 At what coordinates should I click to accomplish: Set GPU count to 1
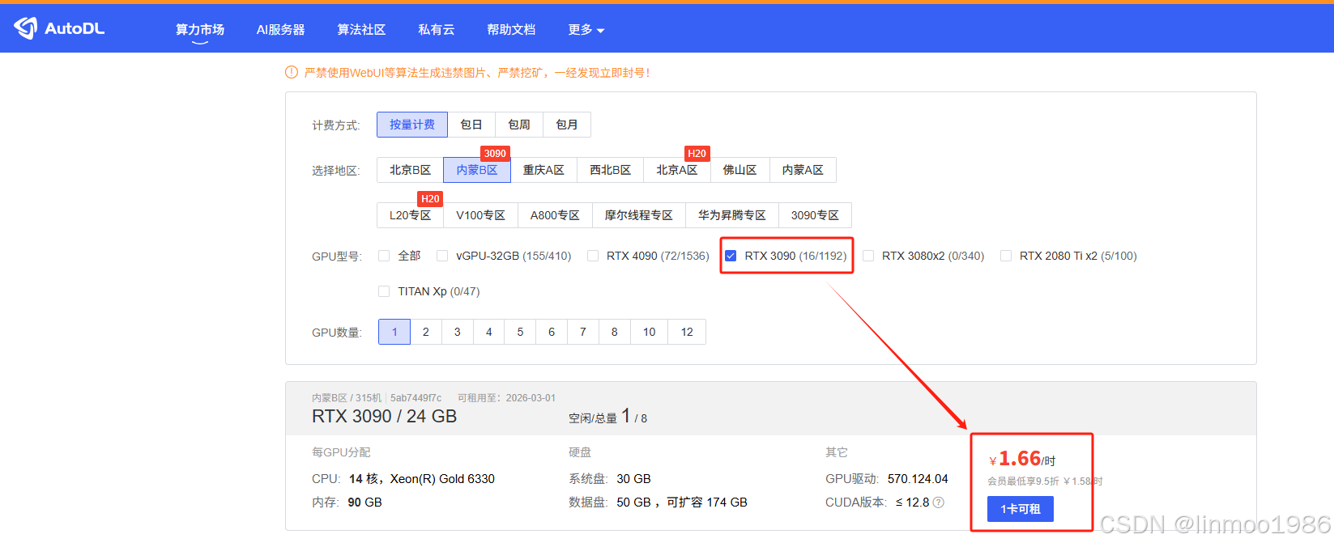pyautogui.click(x=394, y=332)
